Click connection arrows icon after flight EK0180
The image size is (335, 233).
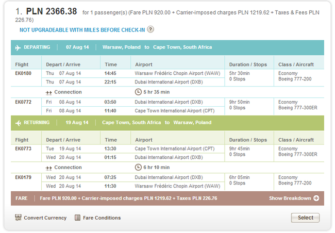49,92
